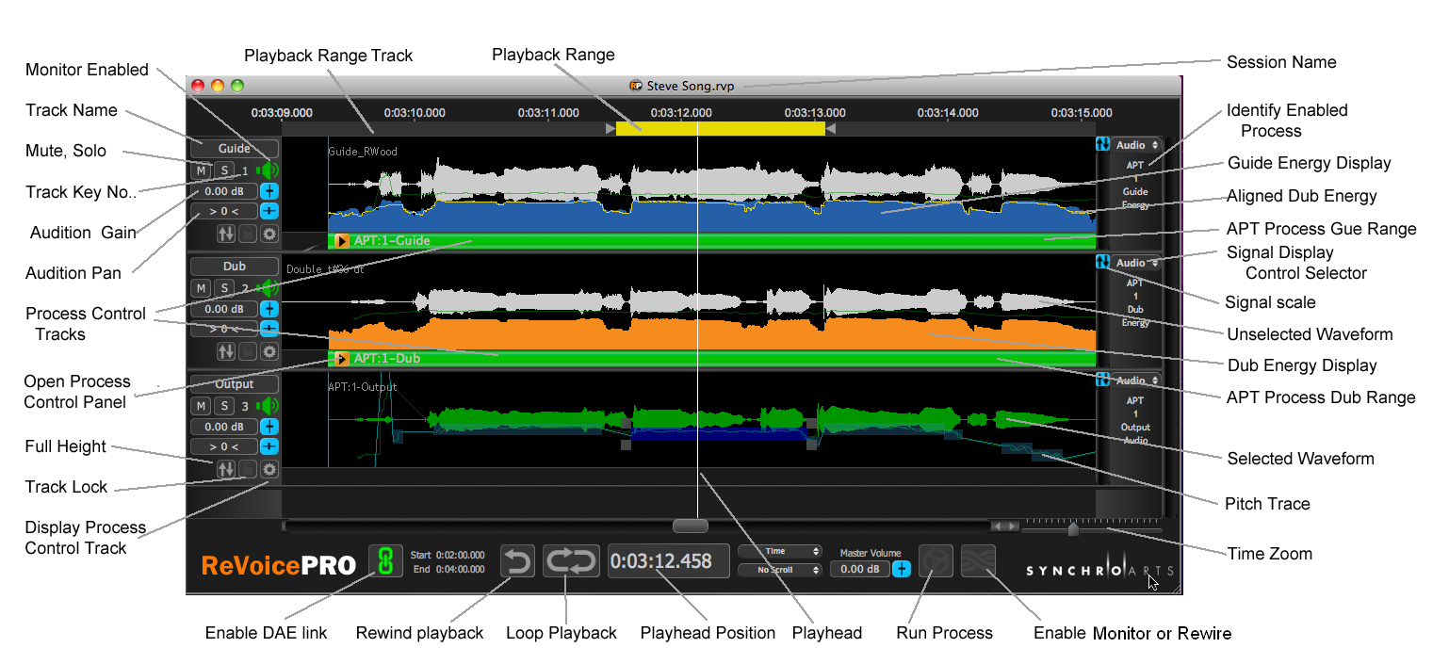The height and width of the screenshot is (664, 1449).
Task: Click the Loop Playback icon
Action: [x=571, y=560]
